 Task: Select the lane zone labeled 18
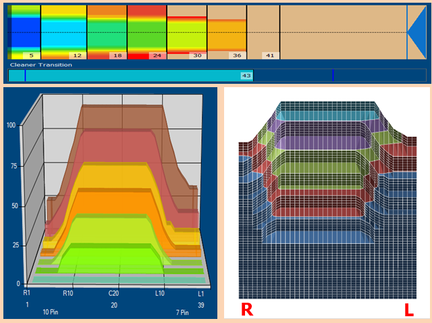(x=107, y=32)
